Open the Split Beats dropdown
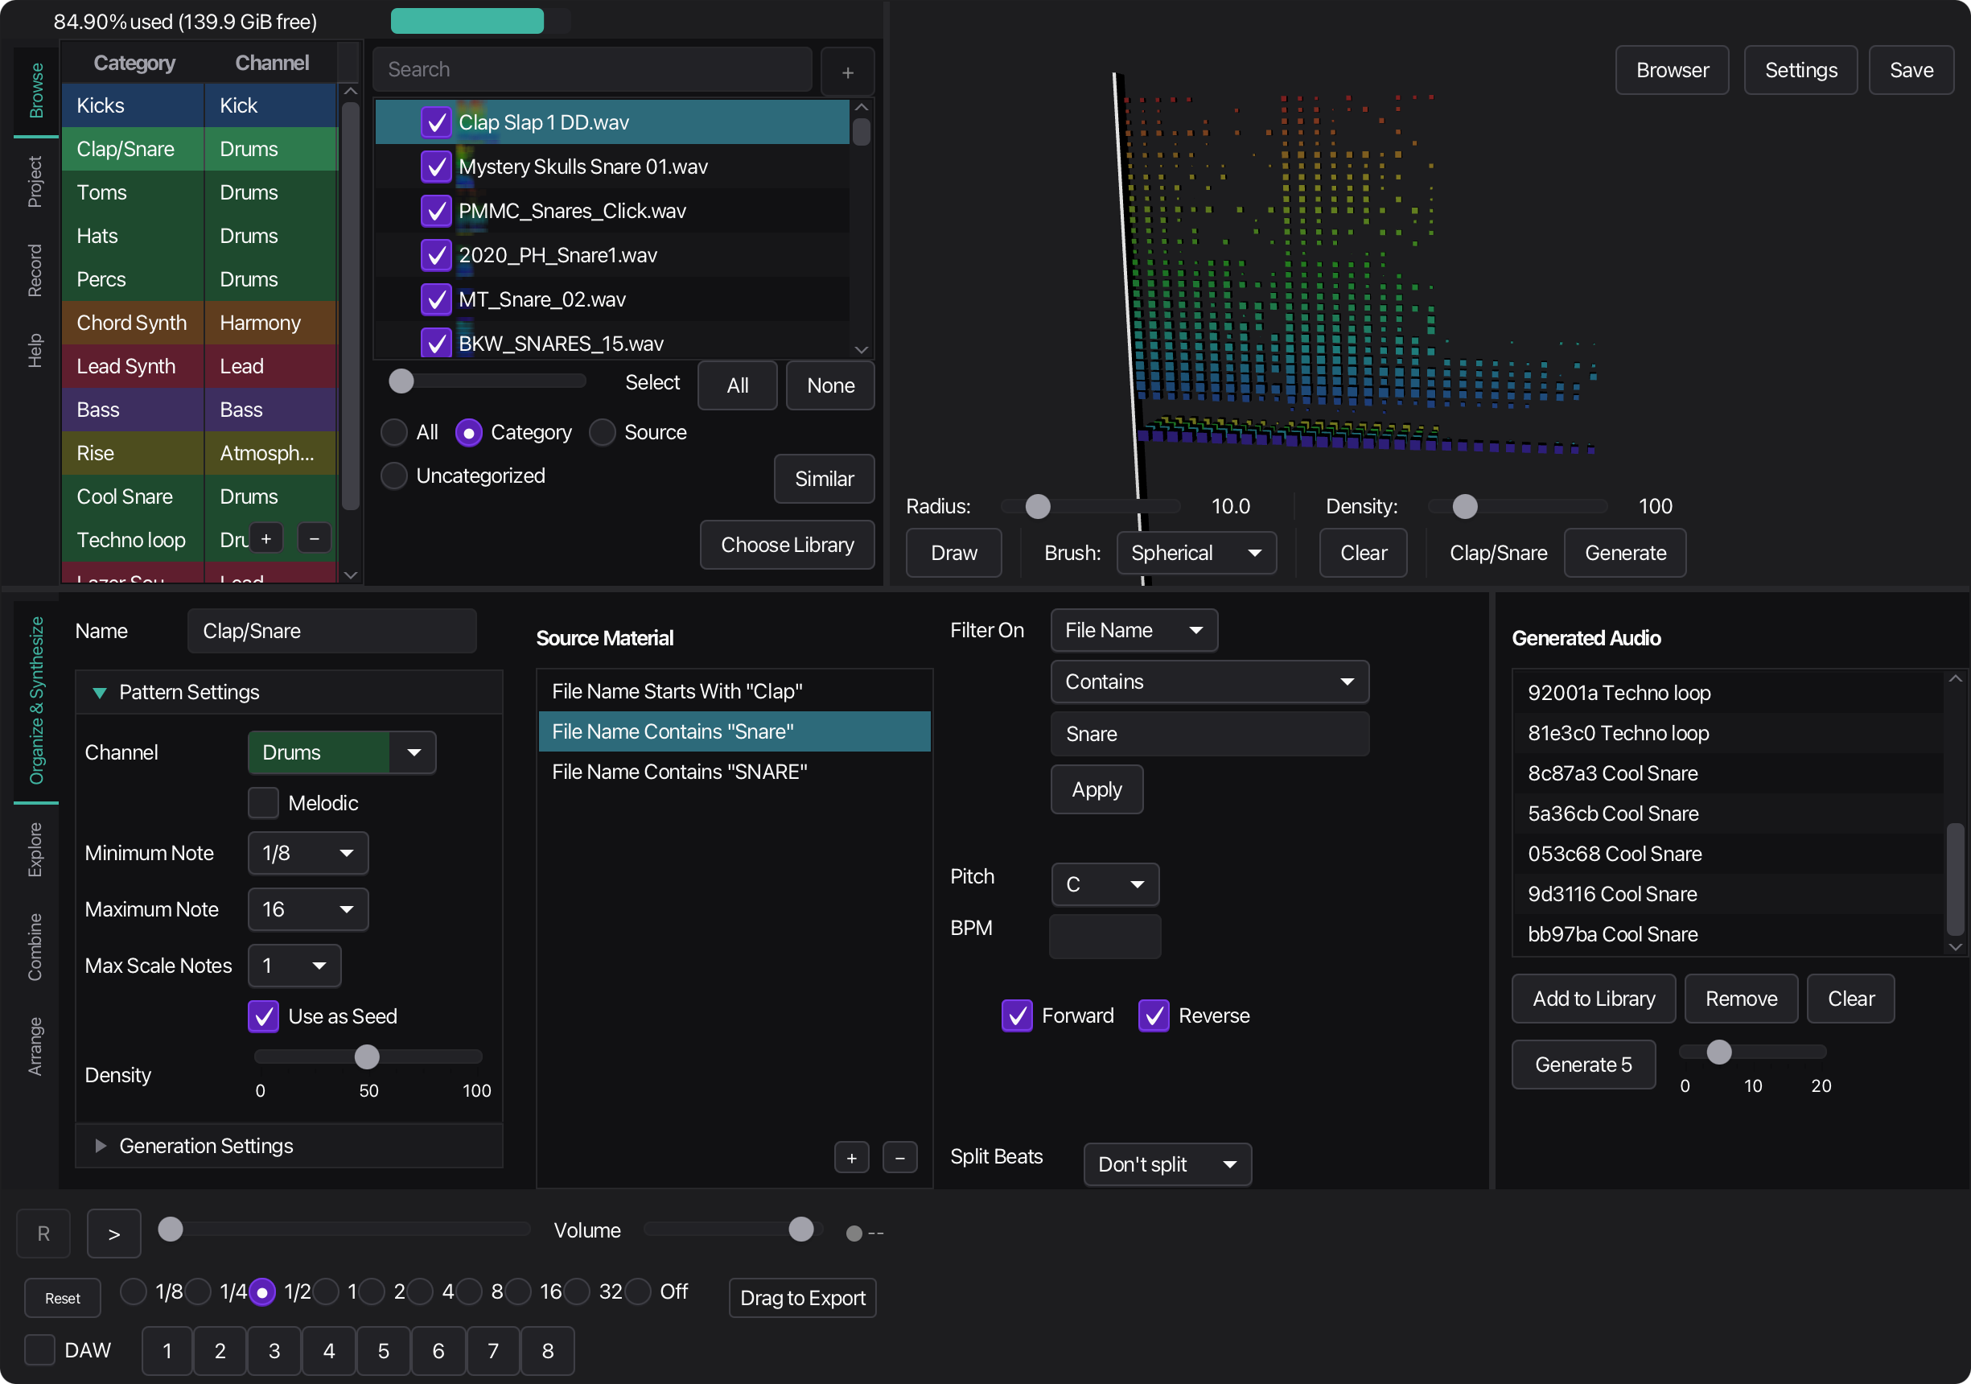Viewport: 1971px width, 1384px height. (1166, 1164)
